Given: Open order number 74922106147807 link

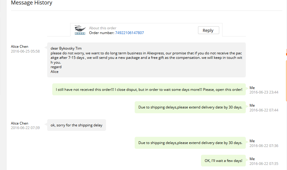Looking at the screenshot, I should (129, 33).
